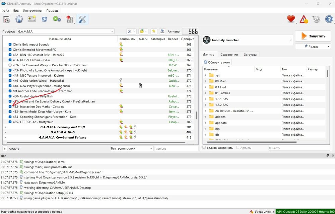Viewport: 335px width, 214px height.
Task: Open the Инструменты menu
Action: coord(32,11)
